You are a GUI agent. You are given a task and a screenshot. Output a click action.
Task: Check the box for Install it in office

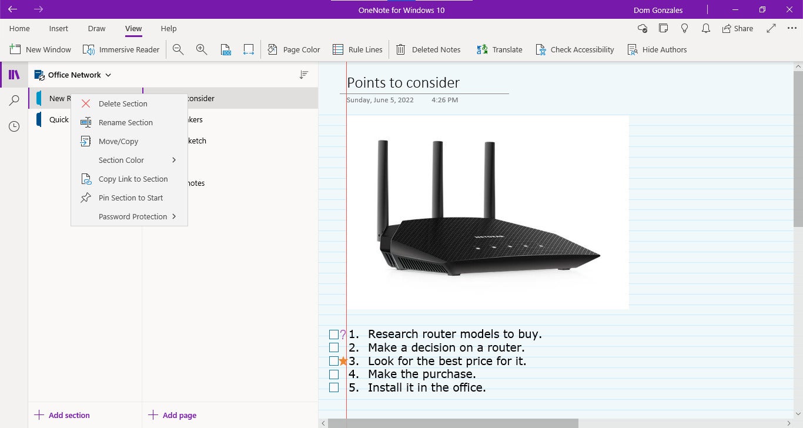334,387
